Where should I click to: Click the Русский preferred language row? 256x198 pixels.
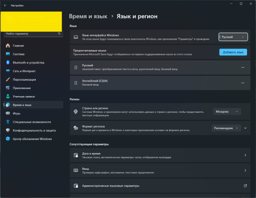[x=160, y=67]
